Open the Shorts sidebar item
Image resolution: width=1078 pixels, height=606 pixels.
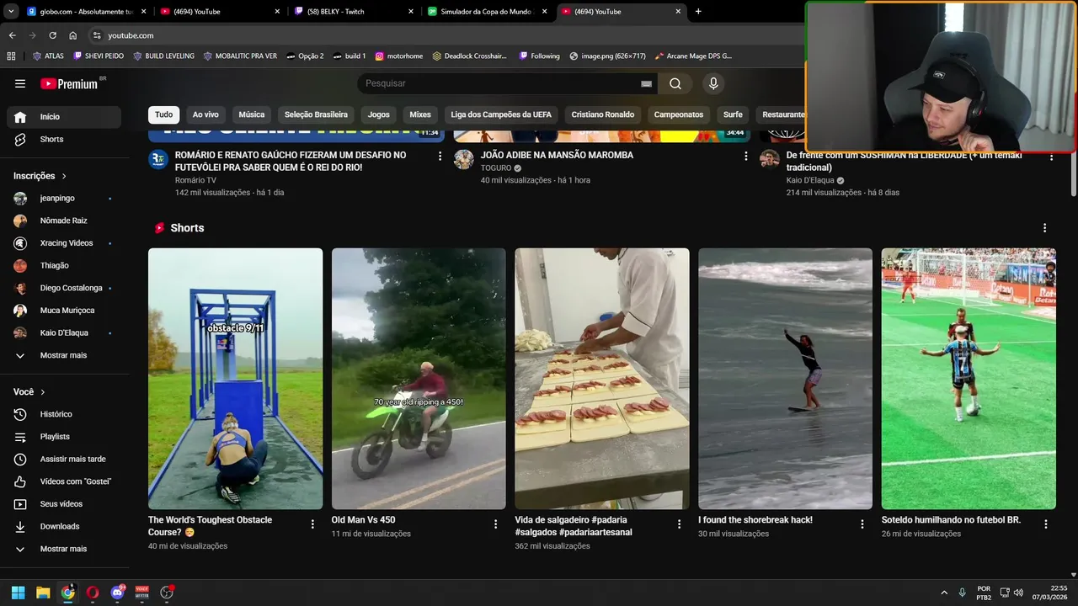pyautogui.click(x=64, y=139)
